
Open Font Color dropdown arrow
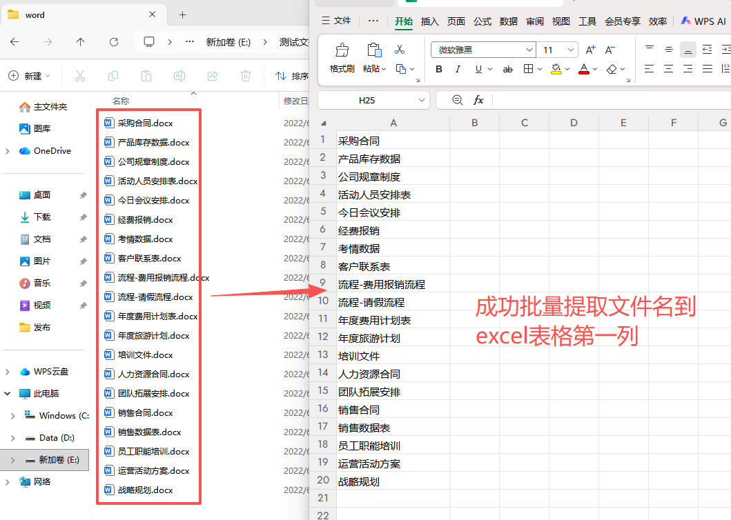point(595,69)
